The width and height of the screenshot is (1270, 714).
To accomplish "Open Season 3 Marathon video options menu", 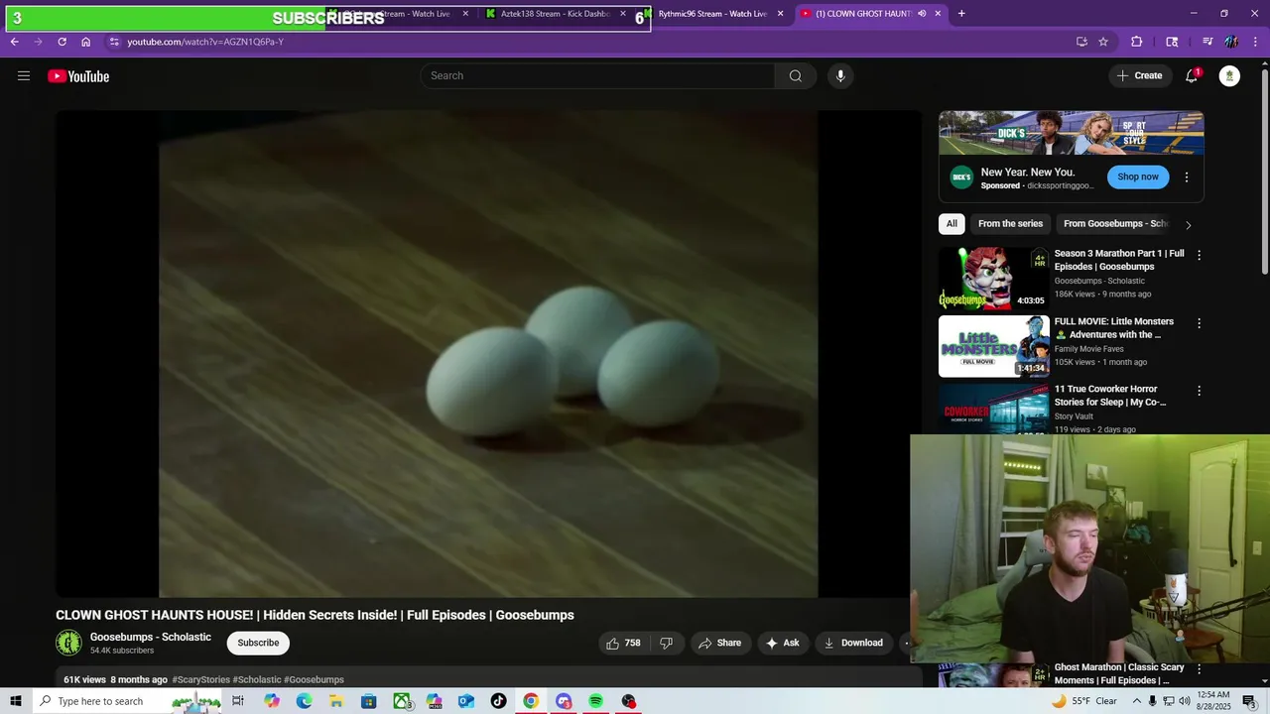I will pyautogui.click(x=1199, y=255).
